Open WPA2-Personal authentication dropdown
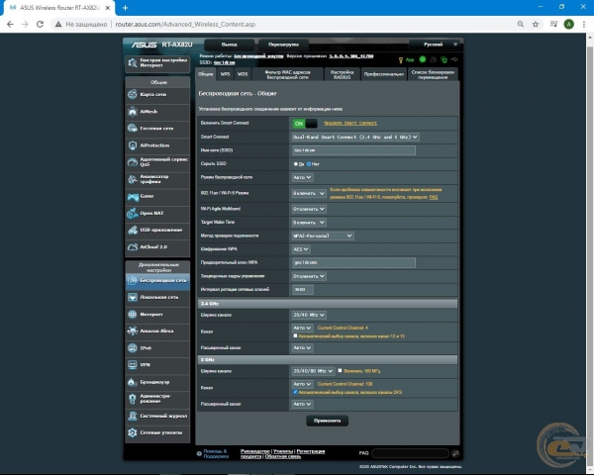This screenshot has height=475, width=594. (x=323, y=236)
